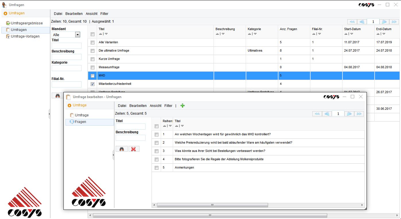This screenshot has height=219, width=401.
Task: Open the Bearbeiten menu in main window
Action: click(74, 14)
